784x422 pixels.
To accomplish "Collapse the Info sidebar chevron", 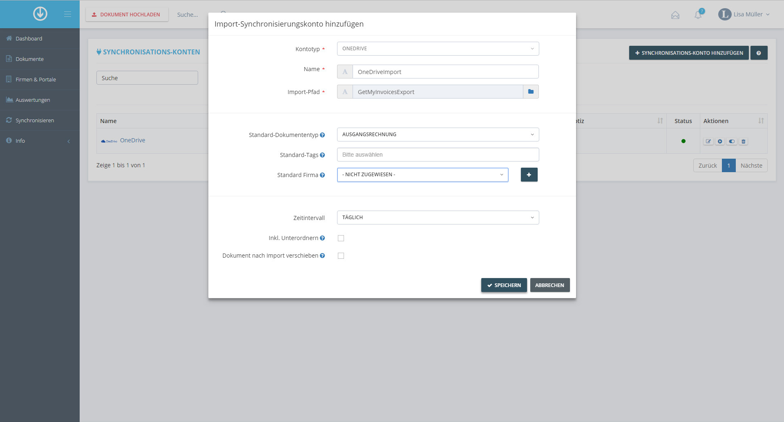I will click(69, 141).
